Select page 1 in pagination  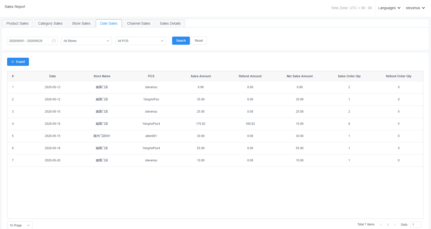(388, 225)
